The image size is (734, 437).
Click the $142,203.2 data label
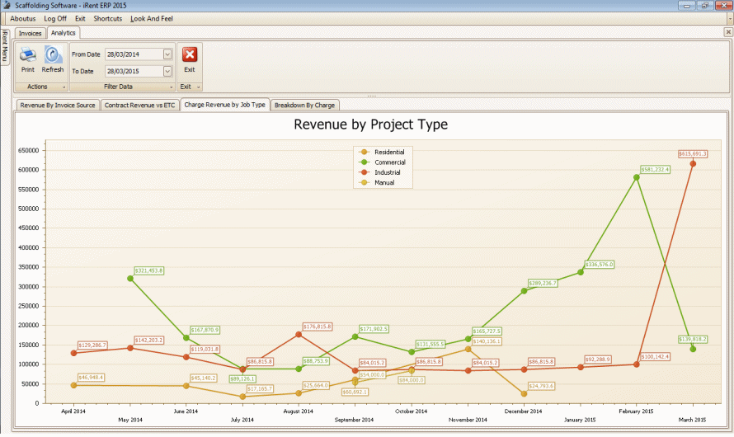coord(148,341)
